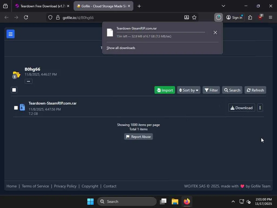Click the download progress bar
Image resolution: width=277 pixels, height=208 pixels.
pyautogui.click(x=161, y=32)
